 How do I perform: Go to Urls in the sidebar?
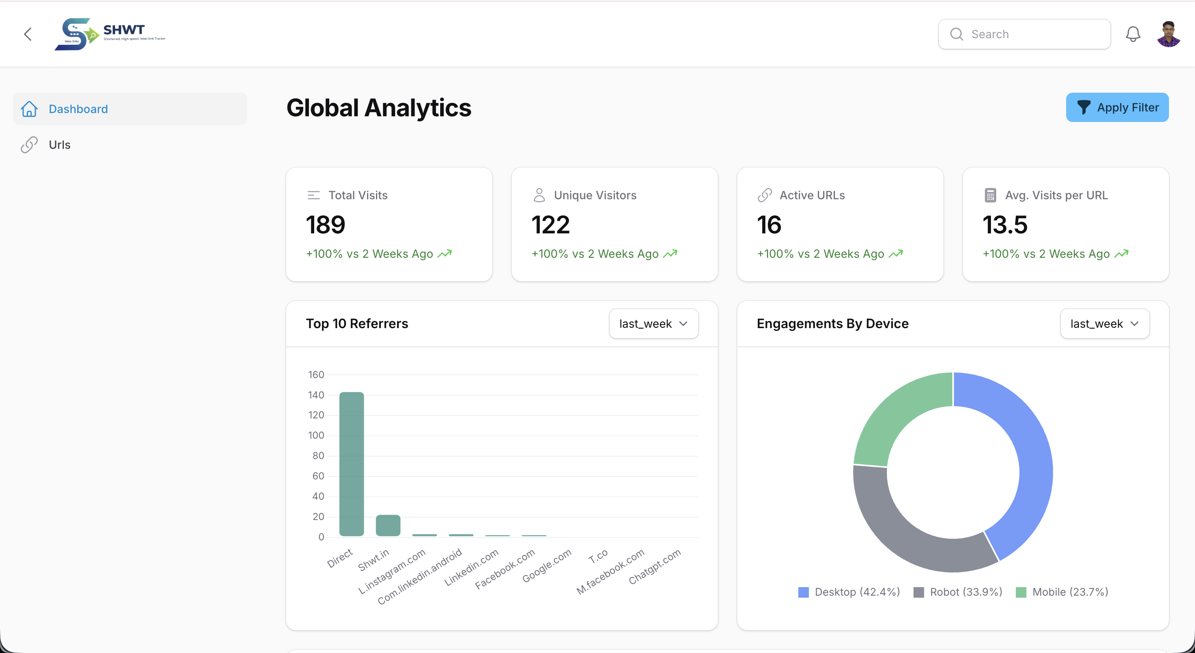[x=59, y=145]
